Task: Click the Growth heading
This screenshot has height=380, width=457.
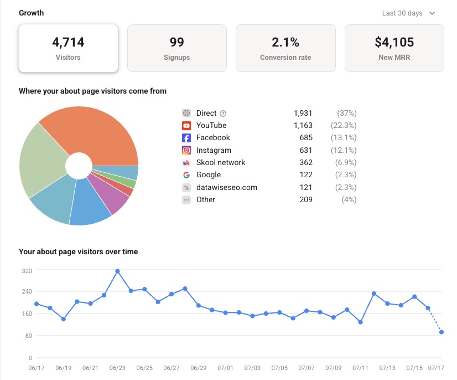Action: pyautogui.click(x=31, y=13)
